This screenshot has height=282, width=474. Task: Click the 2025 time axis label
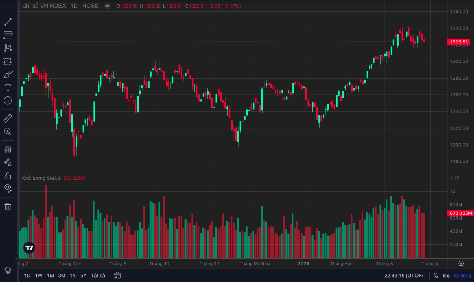tap(304, 263)
